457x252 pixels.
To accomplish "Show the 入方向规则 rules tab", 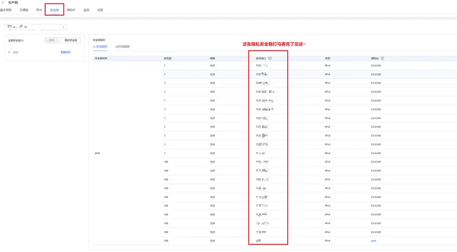I will tap(100, 46).
